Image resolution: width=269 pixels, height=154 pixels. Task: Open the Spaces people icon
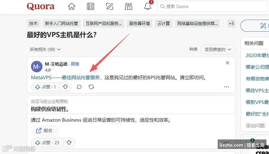pyautogui.click(x=129, y=7)
